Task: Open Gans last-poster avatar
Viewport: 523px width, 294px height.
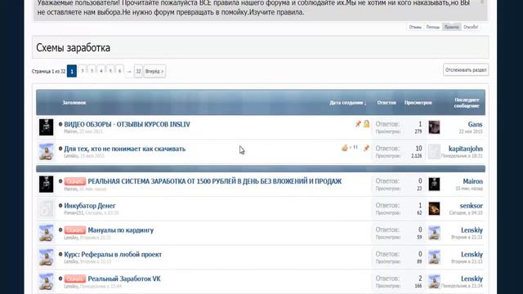Action: point(434,127)
